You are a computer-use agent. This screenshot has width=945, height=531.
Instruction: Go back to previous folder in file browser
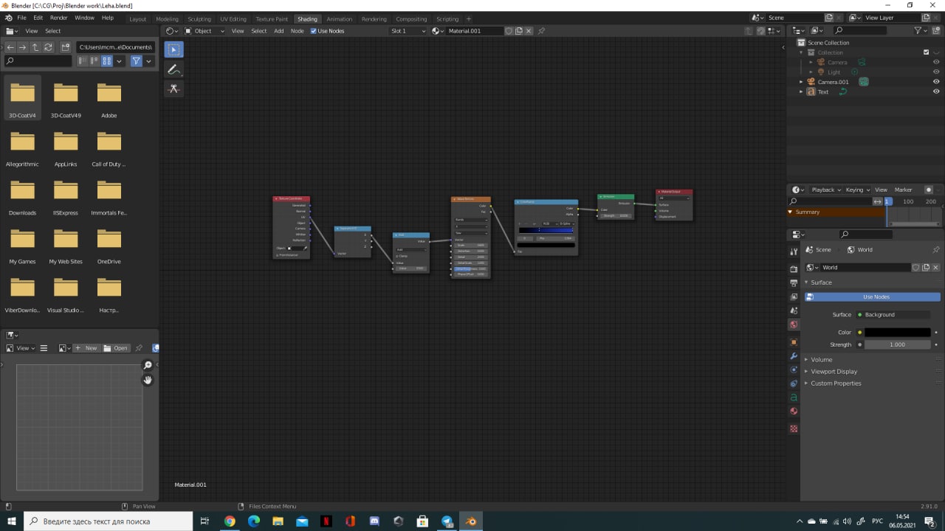pyautogui.click(x=10, y=47)
